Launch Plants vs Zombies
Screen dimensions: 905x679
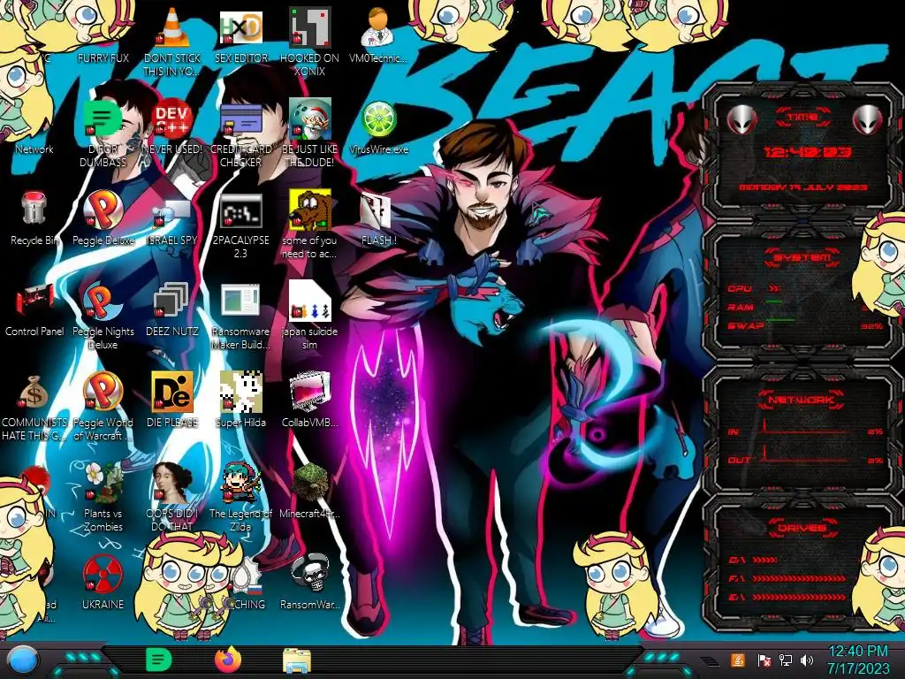point(103,482)
